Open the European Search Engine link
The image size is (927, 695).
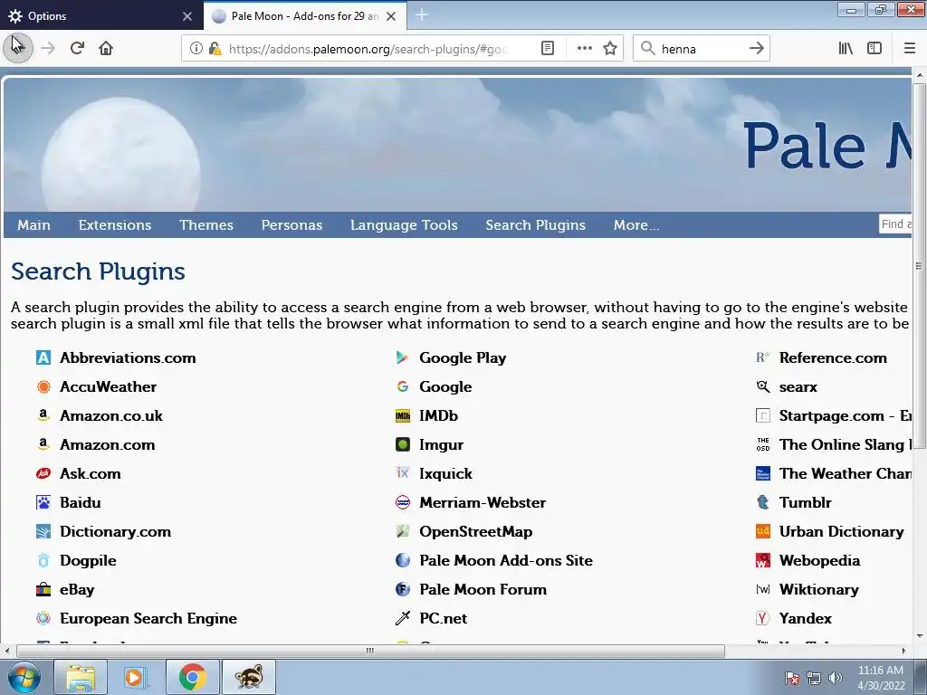click(x=148, y=618)
